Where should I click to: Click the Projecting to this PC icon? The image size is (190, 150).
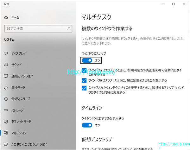tap(6, 144)
